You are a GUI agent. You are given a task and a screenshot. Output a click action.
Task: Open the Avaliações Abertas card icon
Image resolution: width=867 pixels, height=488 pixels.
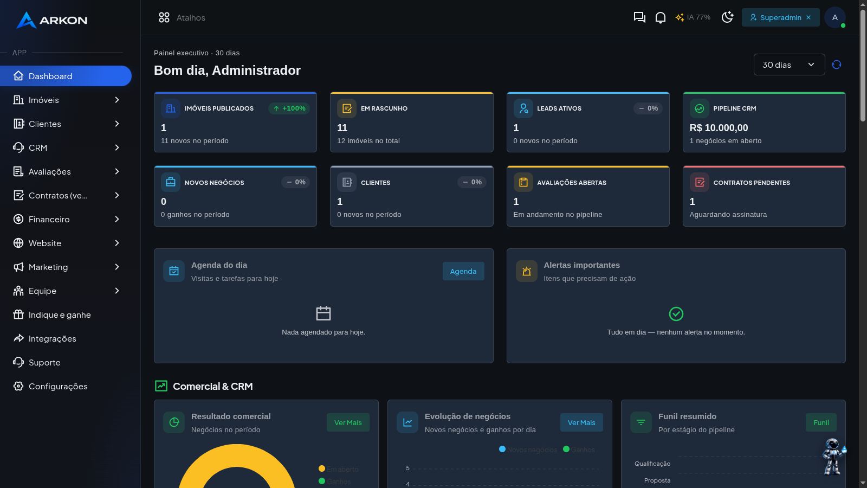523,182
